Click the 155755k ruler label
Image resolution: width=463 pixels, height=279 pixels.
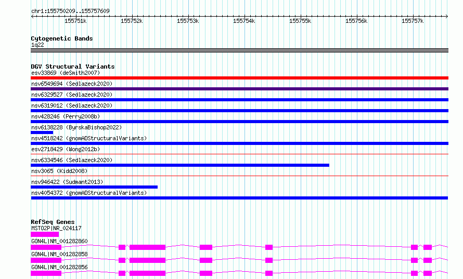[x=300, y=21]
